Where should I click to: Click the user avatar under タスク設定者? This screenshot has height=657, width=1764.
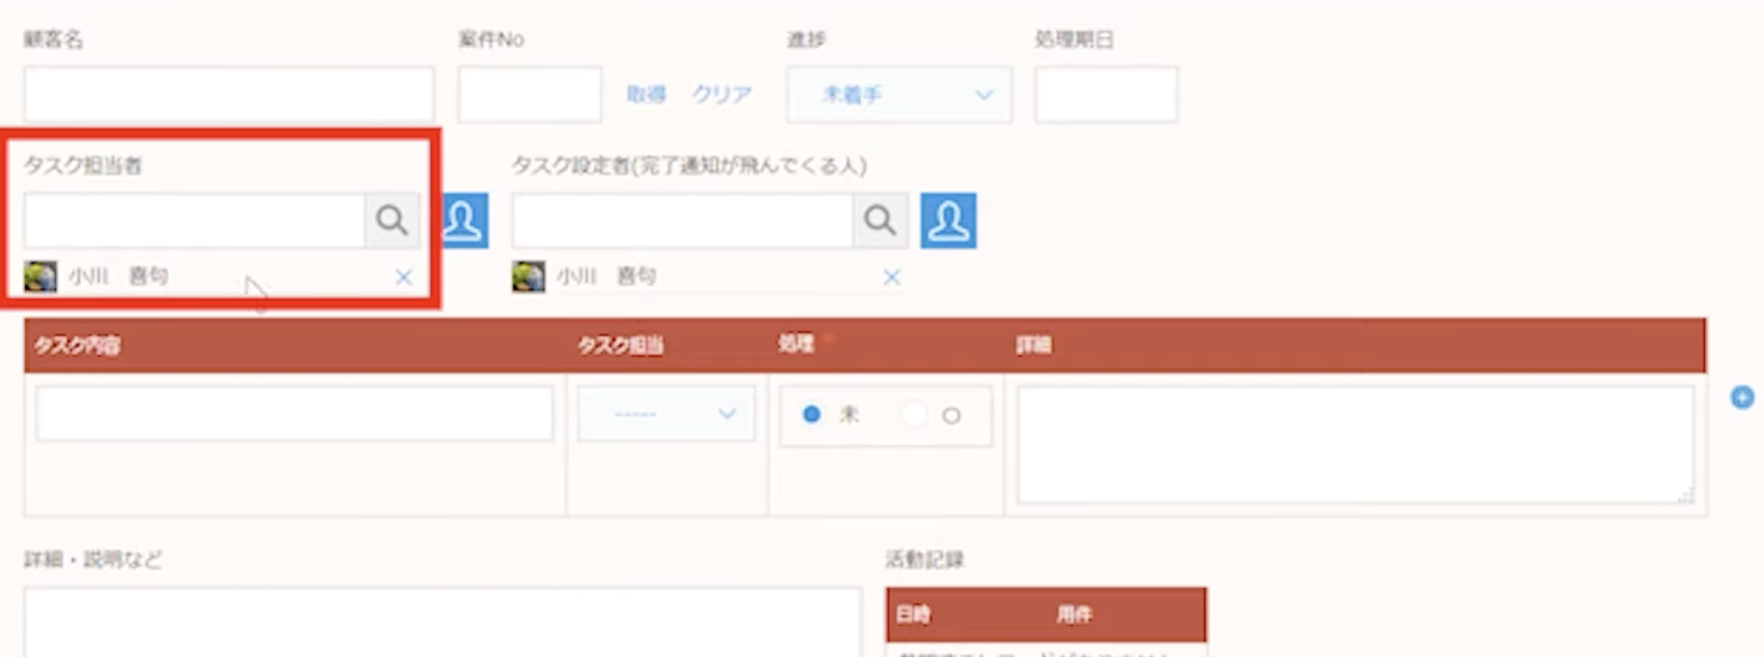pyautogui.click(x=528, y=277)
